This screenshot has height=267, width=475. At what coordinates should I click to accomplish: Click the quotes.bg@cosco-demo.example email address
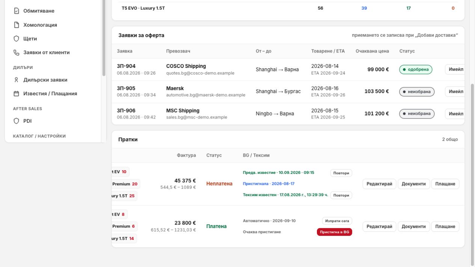(x=200, y=73)
